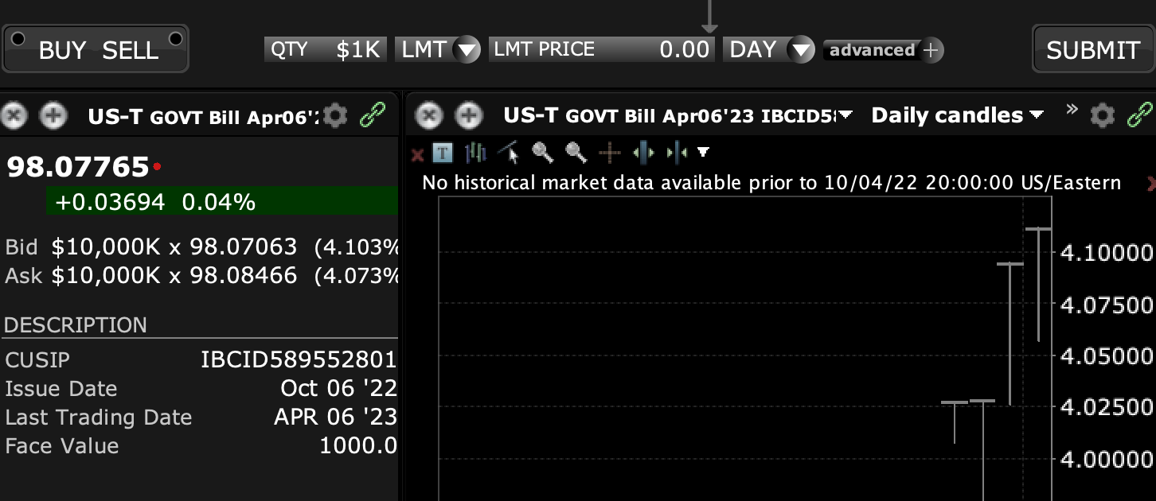
Task: Open the quote panel gear settings
Action: tap(336, 116)
